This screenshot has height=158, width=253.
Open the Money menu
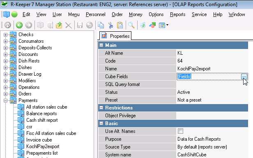[x=136, y=14]
